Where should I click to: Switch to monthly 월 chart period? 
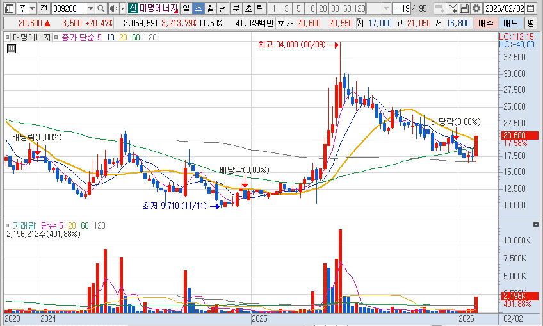[x=210, y=8]
